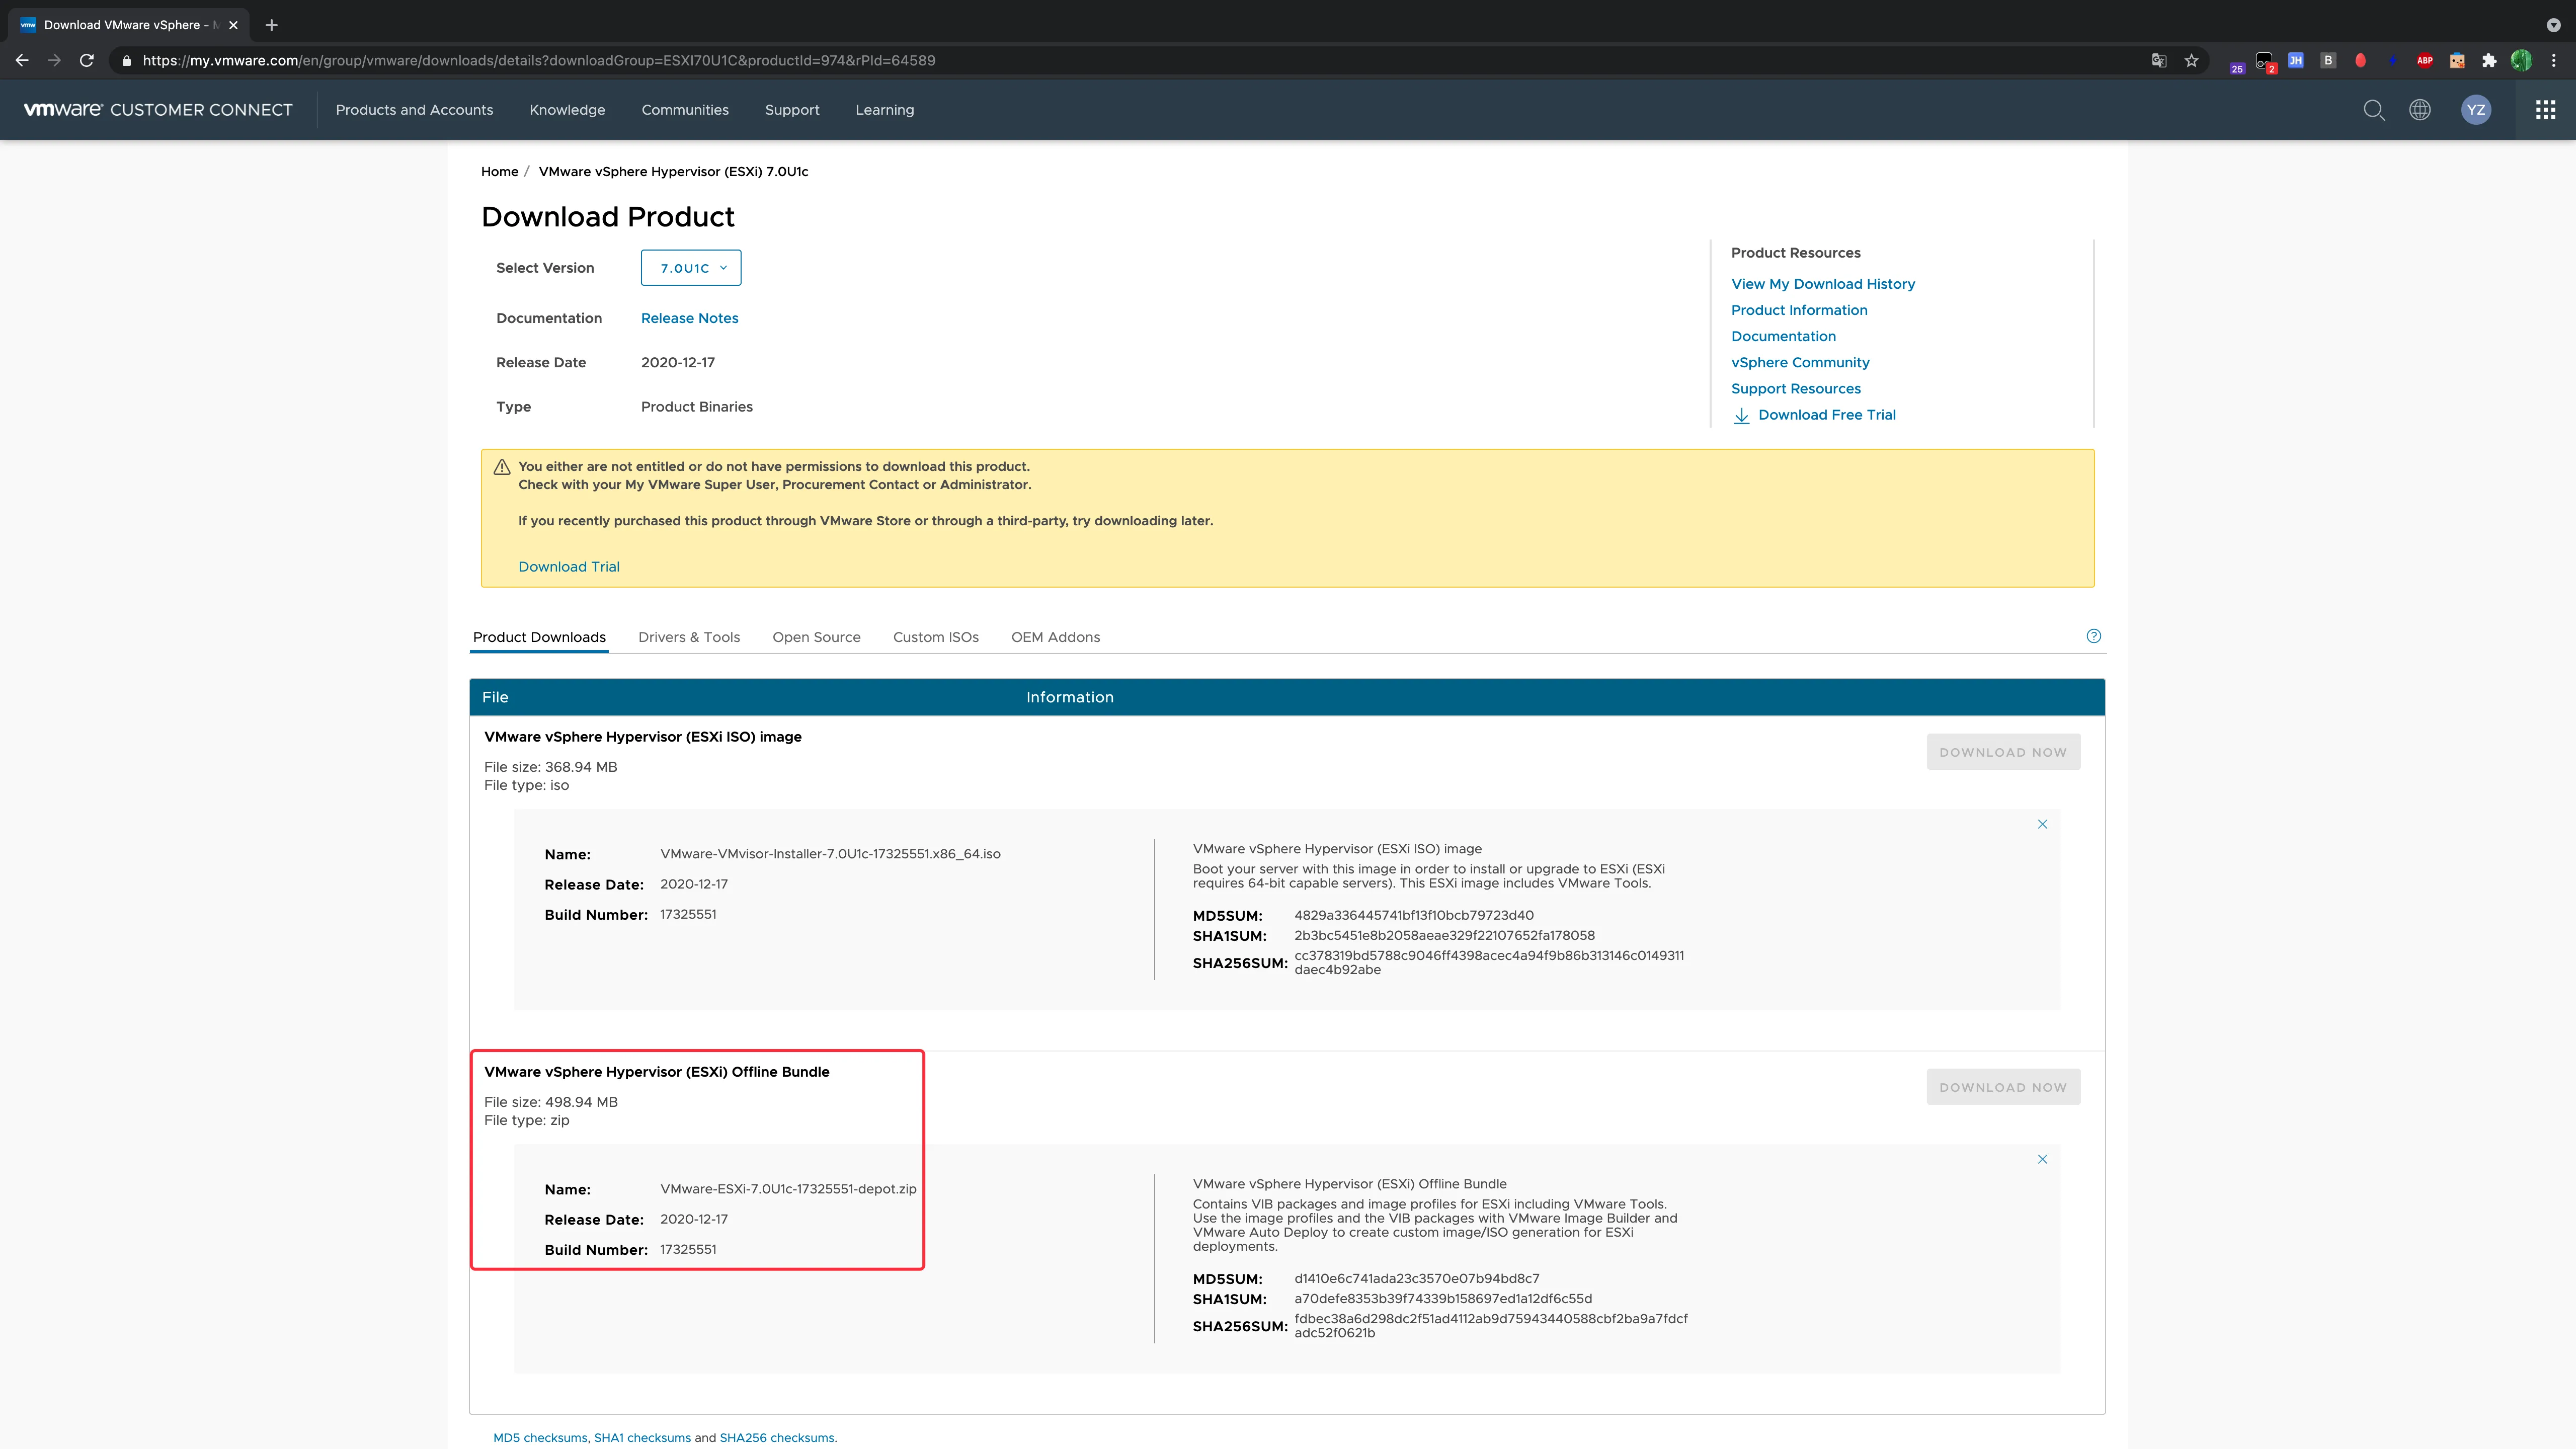This screenshot has height=1449, width=2576.
Task: Open the ABP extension icon
Action: 2425,61
